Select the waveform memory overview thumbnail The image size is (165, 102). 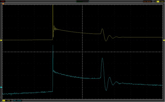[82, 2]
